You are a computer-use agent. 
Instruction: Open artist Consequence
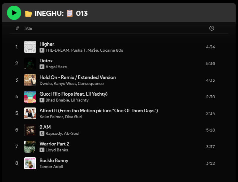coord(91,83)
